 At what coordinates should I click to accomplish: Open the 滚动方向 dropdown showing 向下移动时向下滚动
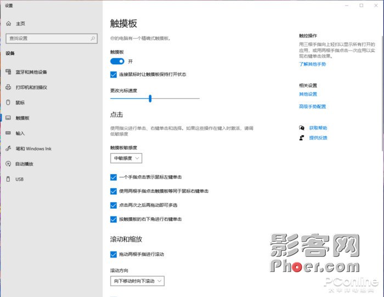(x=137, y=281)
